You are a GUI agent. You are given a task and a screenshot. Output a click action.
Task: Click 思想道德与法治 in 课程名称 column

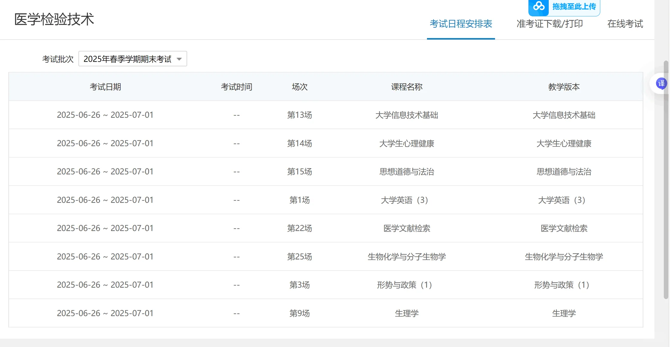(406, 172)
